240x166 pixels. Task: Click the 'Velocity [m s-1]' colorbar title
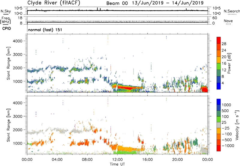tap(237, 125)
